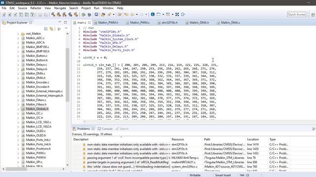Expand Malkin_ADC.c tree node
The width and height of the screenshot is (316, 177).
[18, 38]
